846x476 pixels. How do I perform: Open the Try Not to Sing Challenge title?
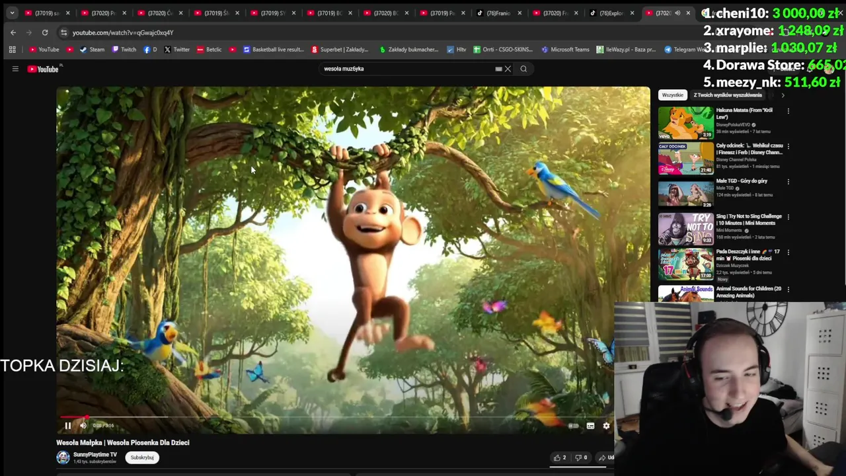tap(749, 219)
